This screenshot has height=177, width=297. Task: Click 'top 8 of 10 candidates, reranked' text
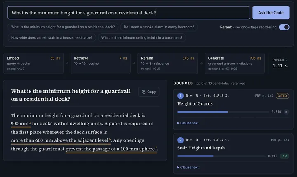(220, 83)
